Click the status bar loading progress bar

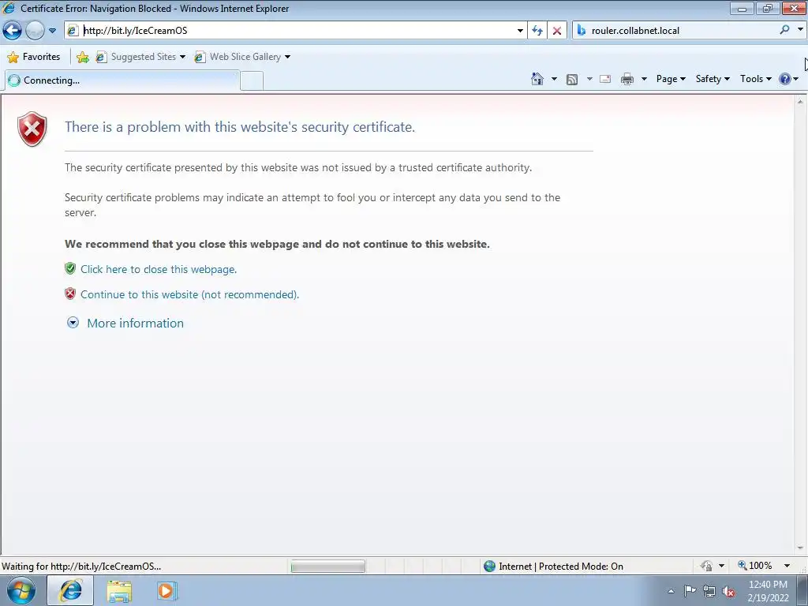(327, 567)
